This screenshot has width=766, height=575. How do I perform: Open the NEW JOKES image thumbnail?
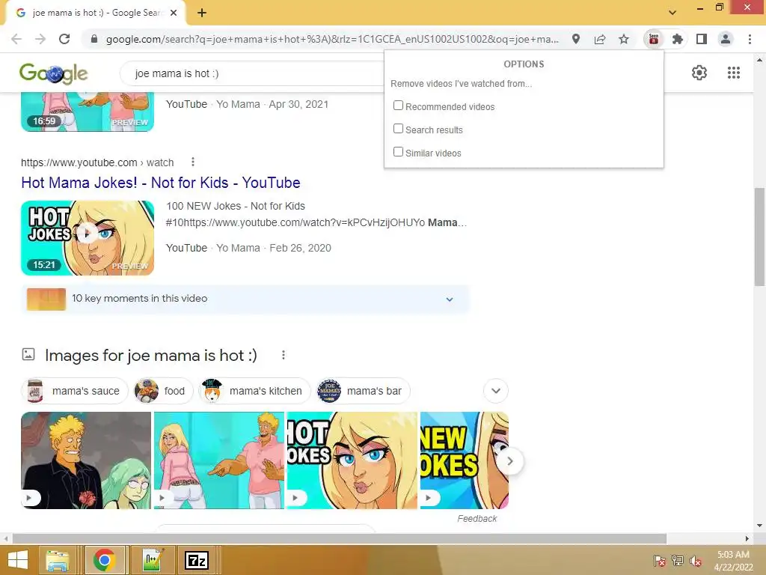[464, 460]
